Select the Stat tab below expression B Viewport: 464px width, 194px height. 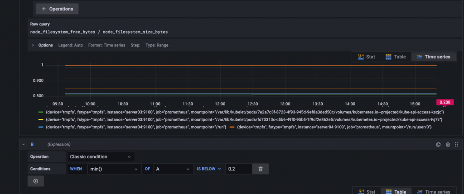[x=366, y=191]
